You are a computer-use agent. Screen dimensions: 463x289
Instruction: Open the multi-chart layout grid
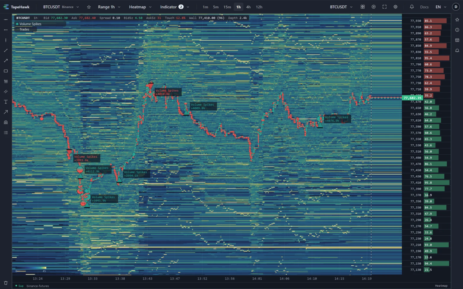[363, 7]
